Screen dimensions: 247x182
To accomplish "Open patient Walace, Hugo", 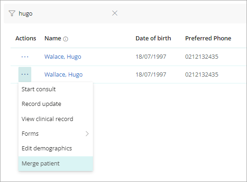I will point(63,57).
